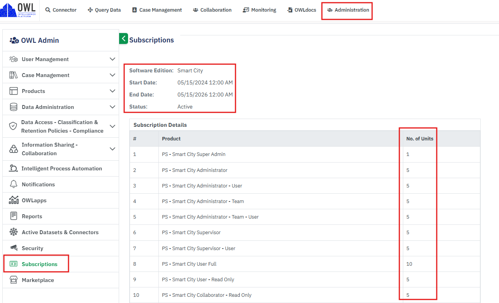Click the Intelligent Process Automation icon
499x303 pixels.
point(14,168)
